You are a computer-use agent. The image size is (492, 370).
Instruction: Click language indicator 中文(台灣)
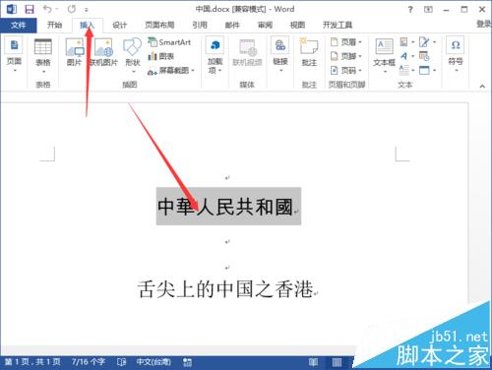(x=154, y=362)
